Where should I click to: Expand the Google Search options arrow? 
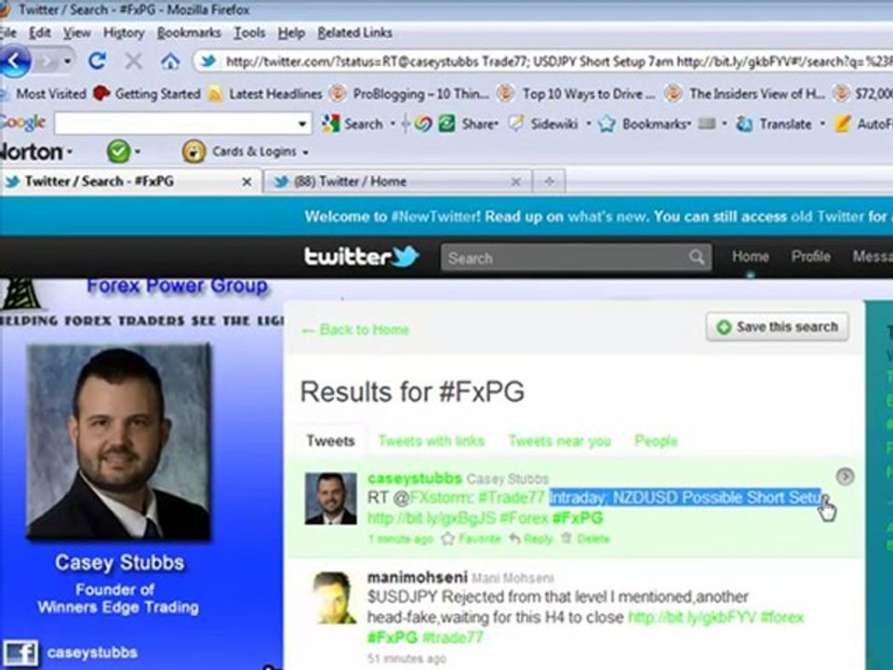pyautogui.click(x=393, y=124)
